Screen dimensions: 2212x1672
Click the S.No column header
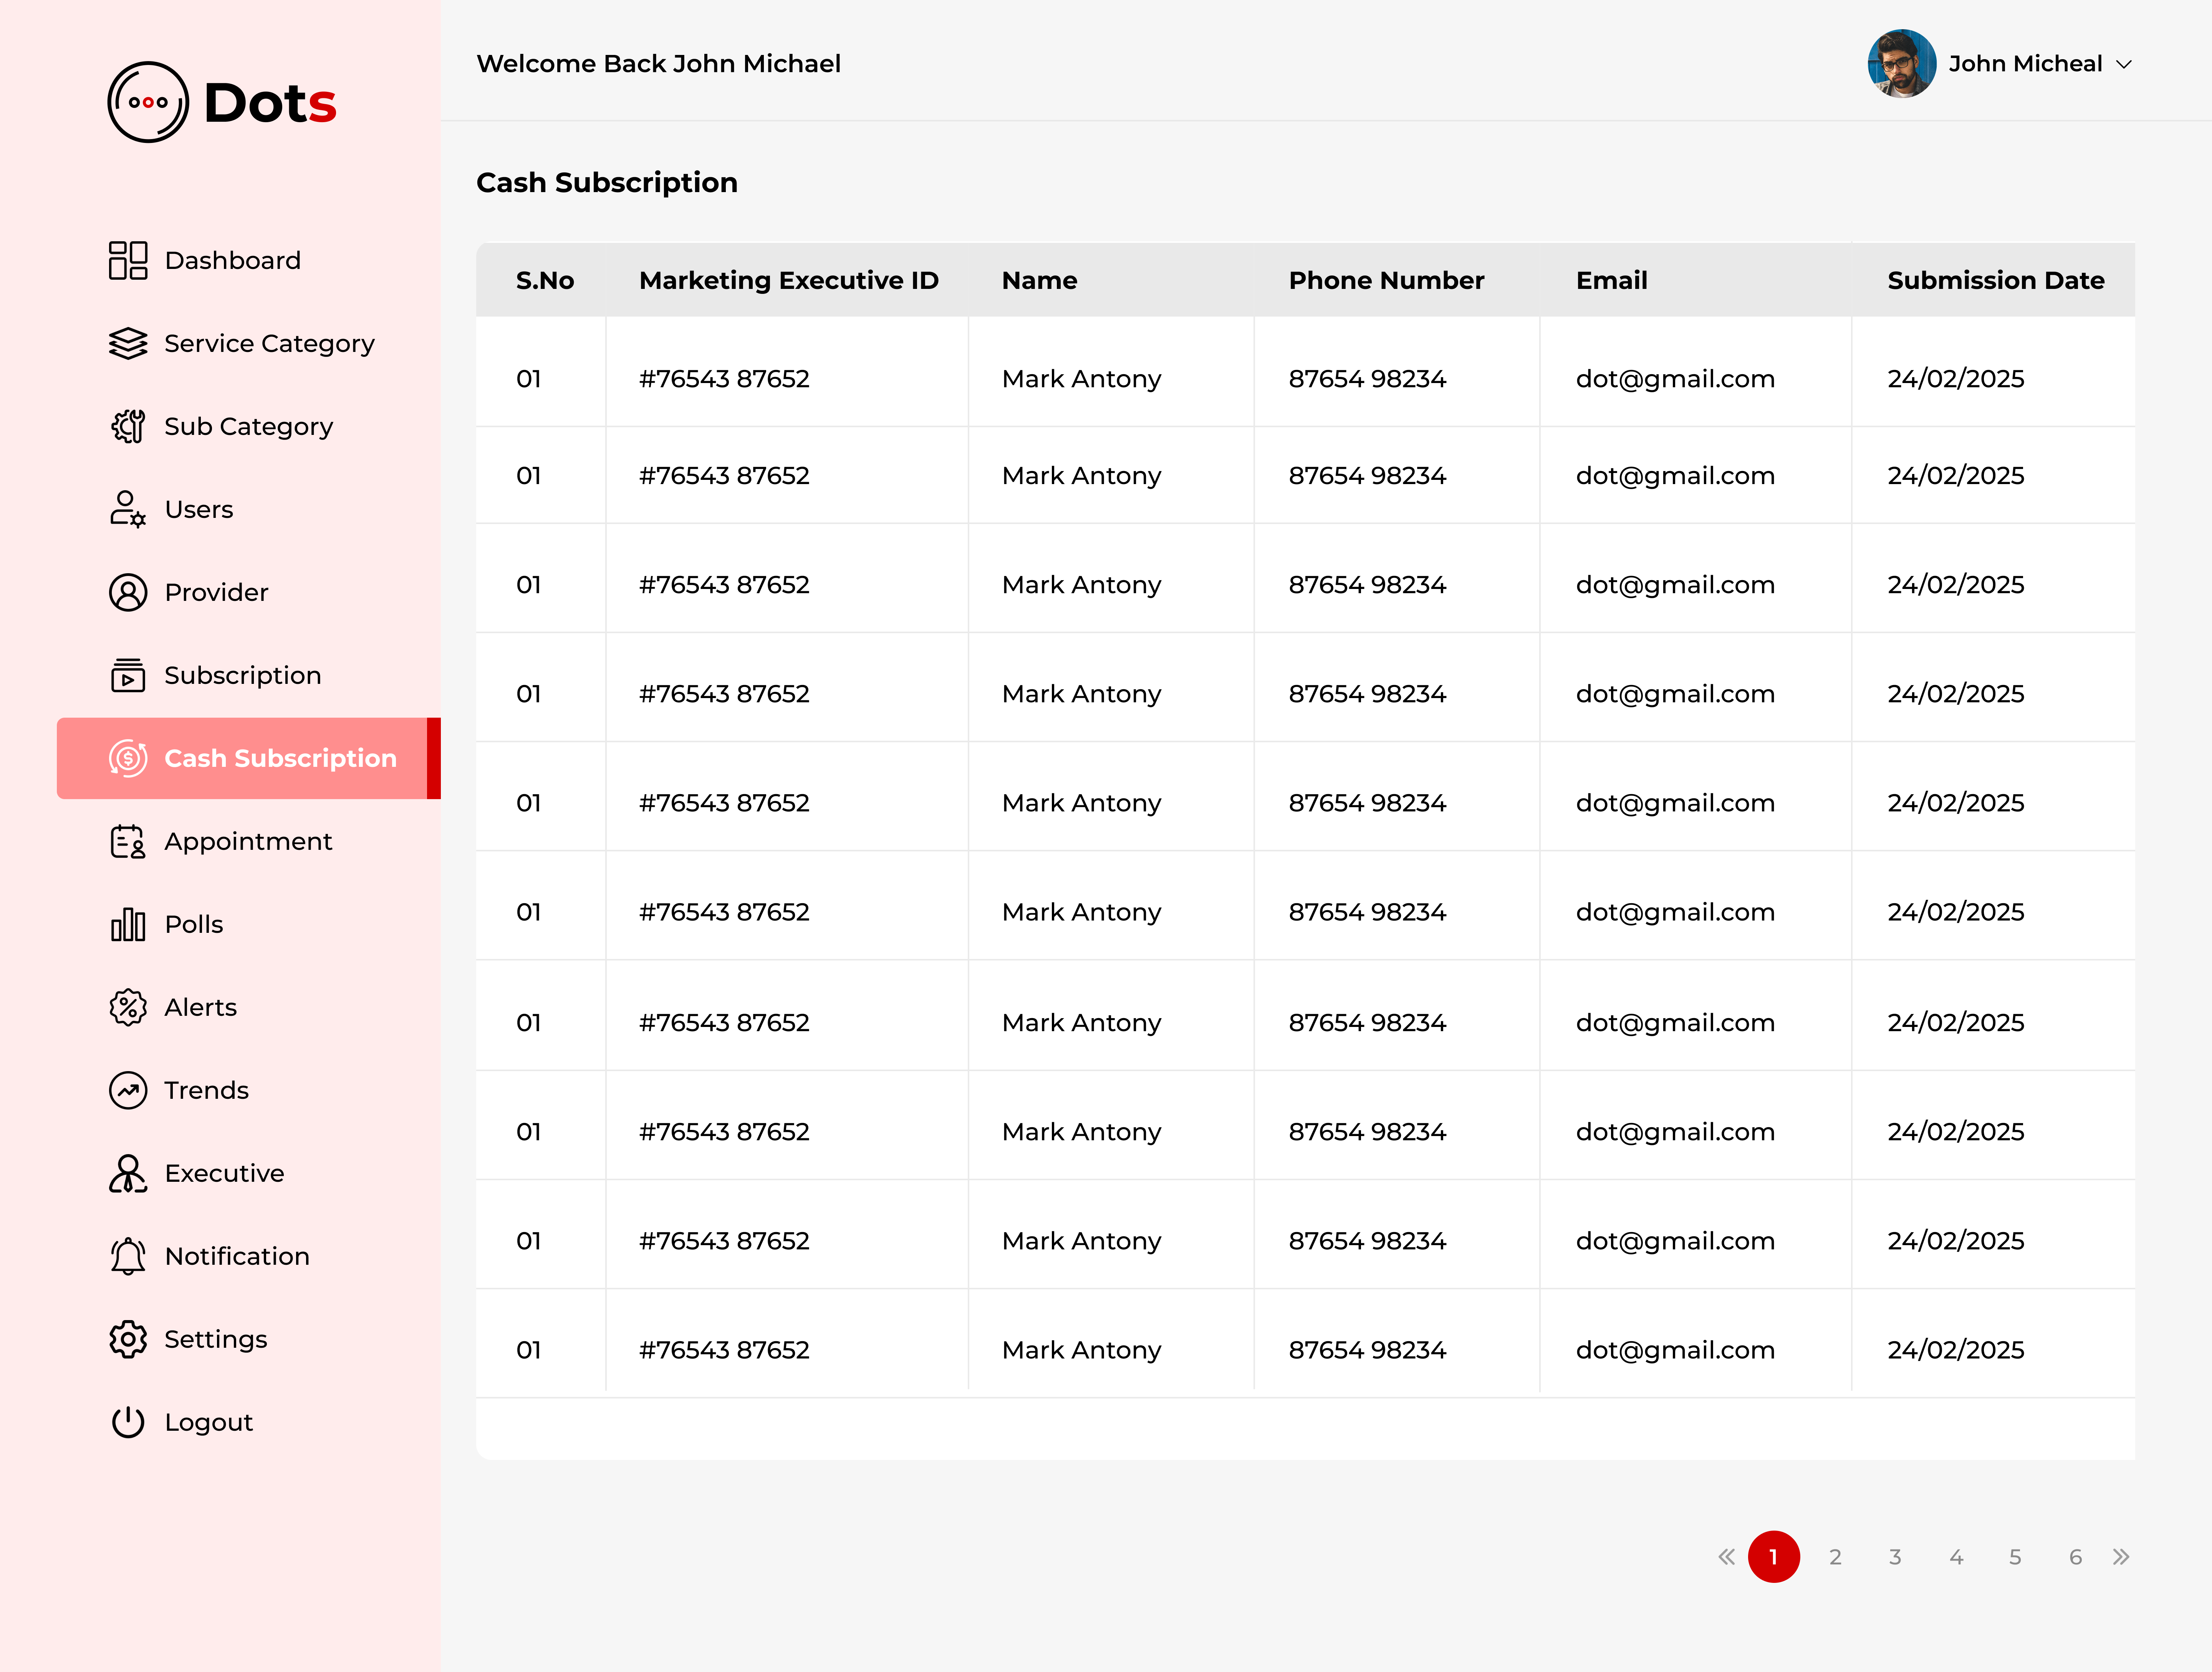[545, 281]
